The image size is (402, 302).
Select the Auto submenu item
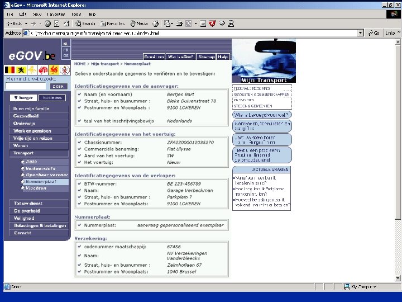[45, 162]
